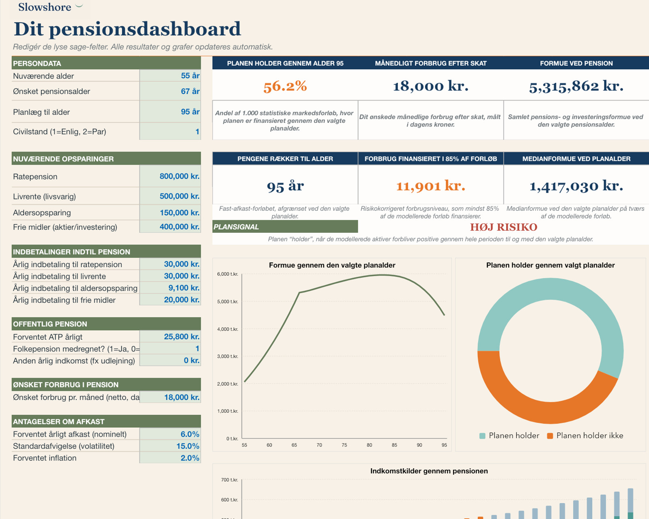Select the Folkepension medregnet value cell

(170, 349)
